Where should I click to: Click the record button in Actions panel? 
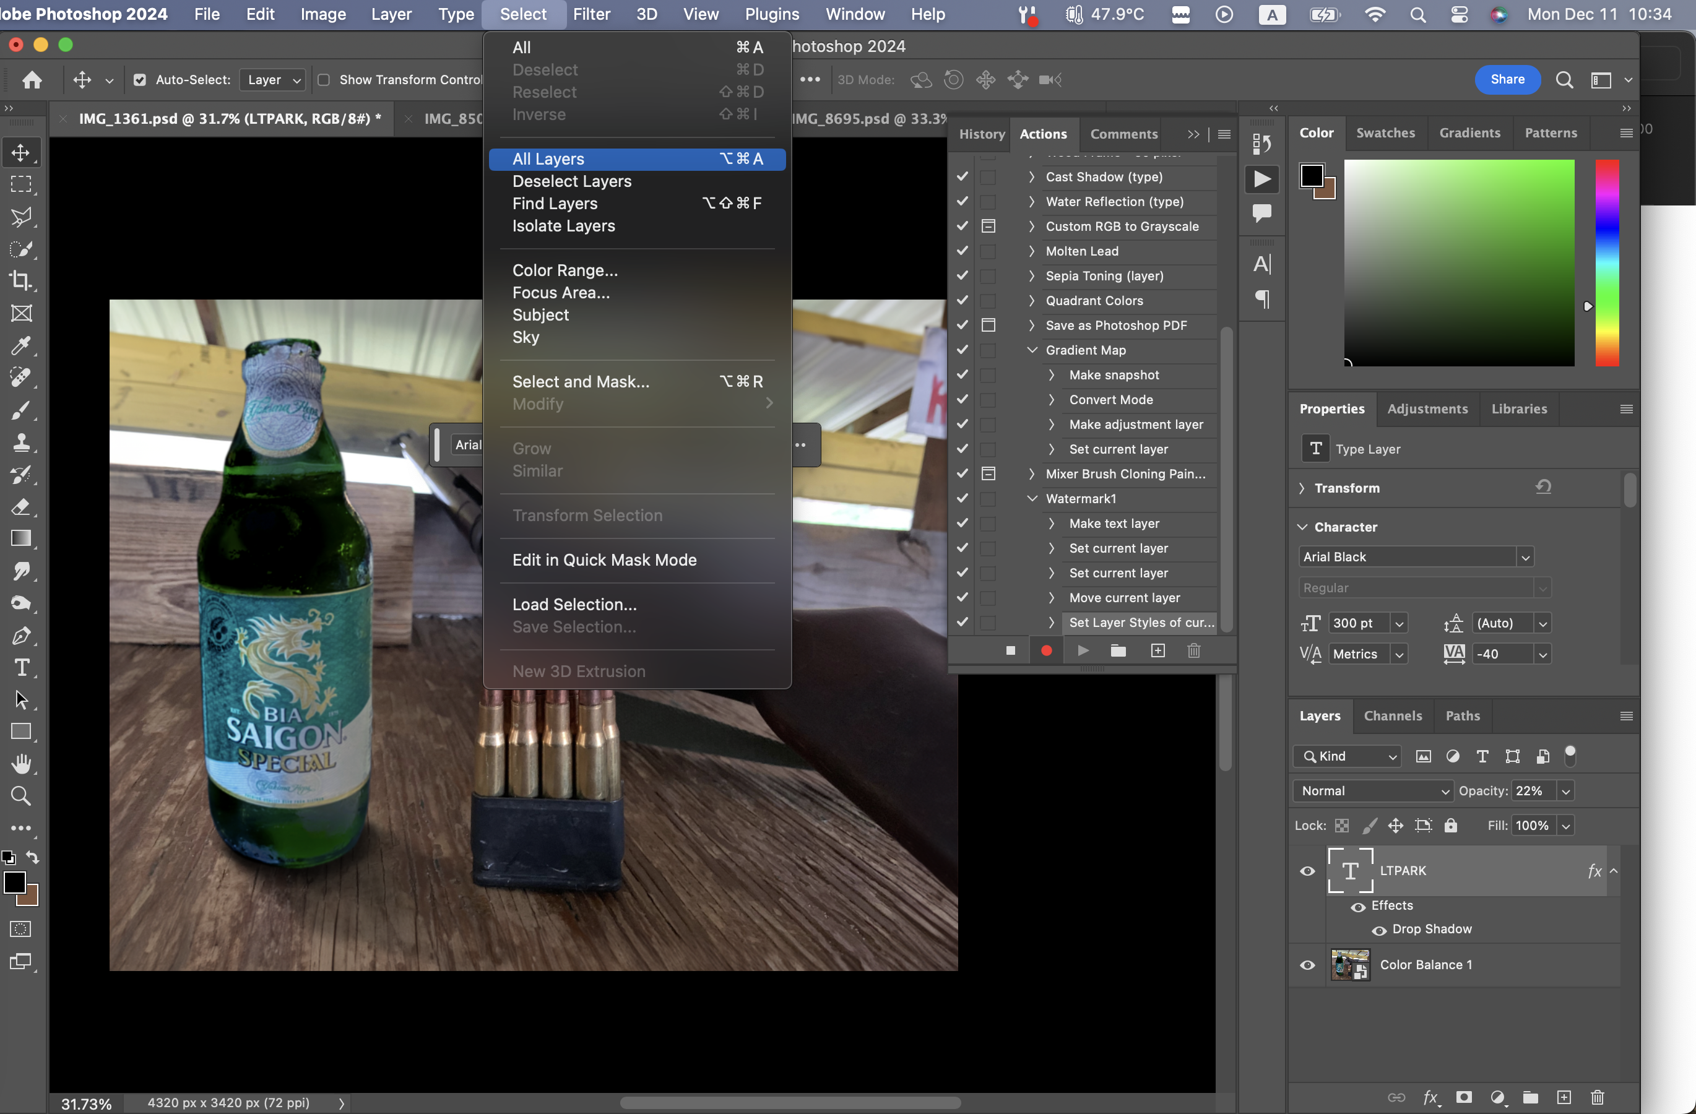tap(1046, 650)
